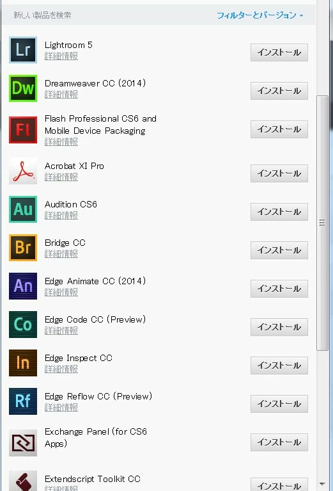Install Extendscript Toolkit CC
The image size is (333, 491).
tap(279, 485)
